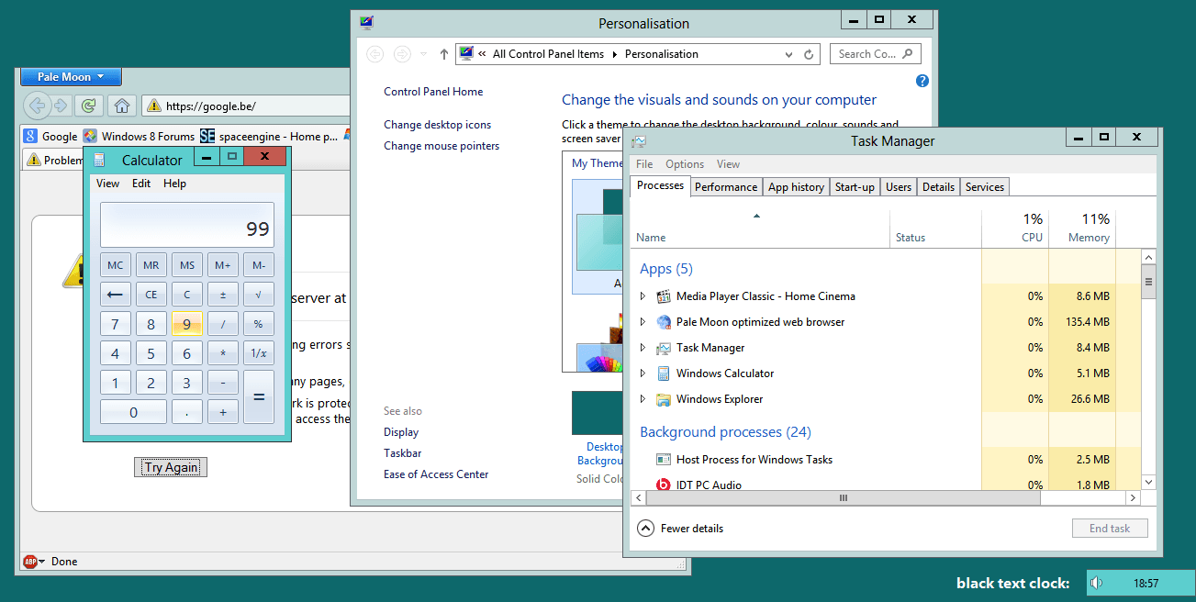Image resolution: width=1196 pixels, height=602 pixels.
Task: Sort processes by the CPU column header
Action: coord(1015,228)
